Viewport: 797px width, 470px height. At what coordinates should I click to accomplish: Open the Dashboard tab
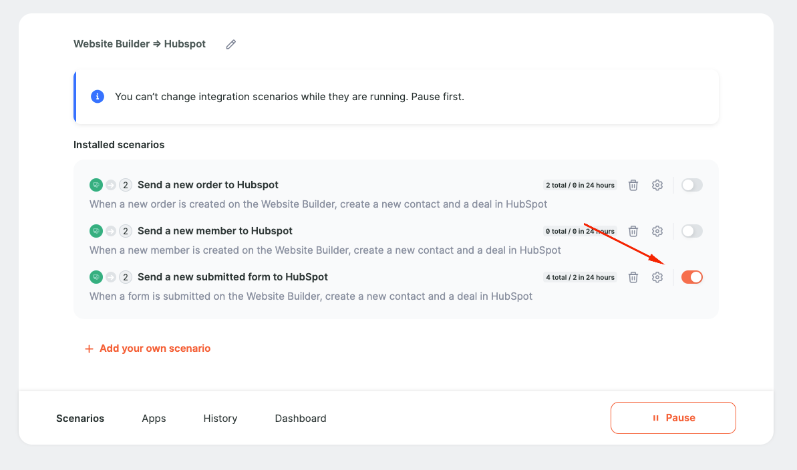point(301,418)
